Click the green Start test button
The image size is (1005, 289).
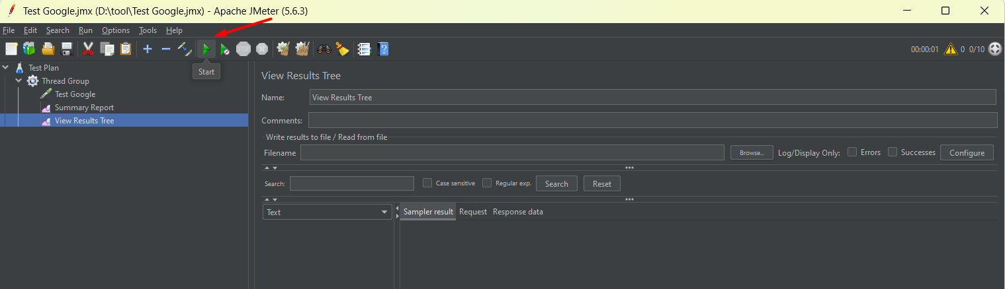pos(206,49)
